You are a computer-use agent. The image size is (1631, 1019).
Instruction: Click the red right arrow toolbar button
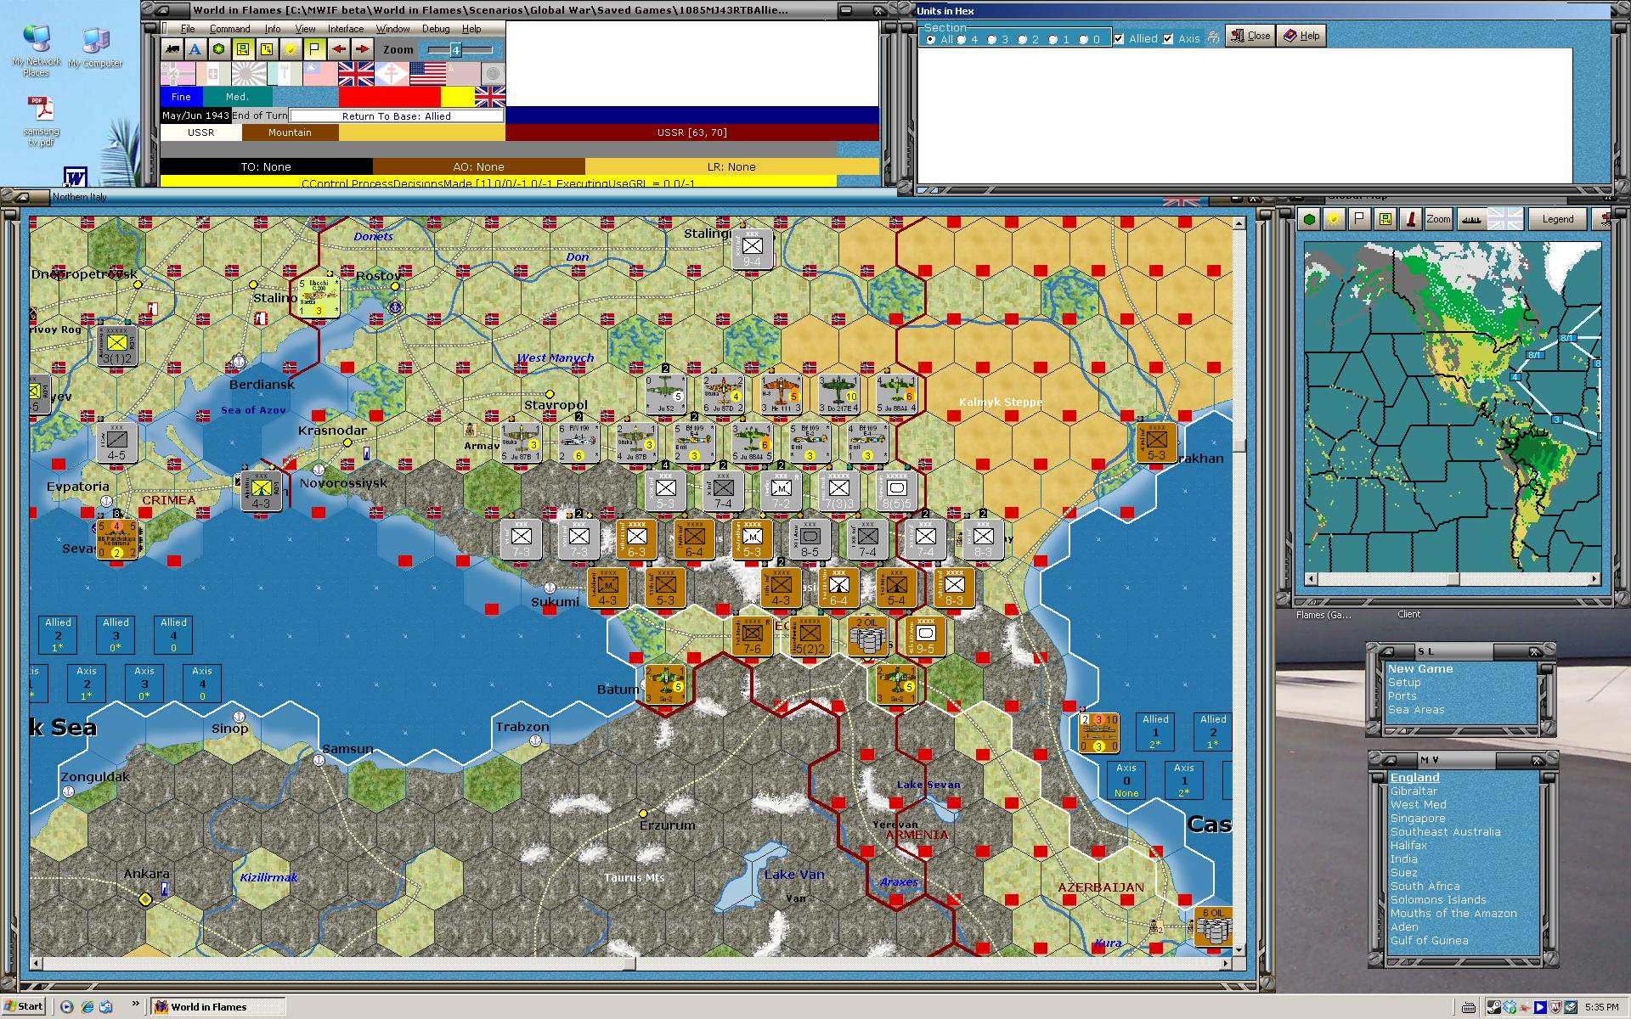(x=363, y=49)
